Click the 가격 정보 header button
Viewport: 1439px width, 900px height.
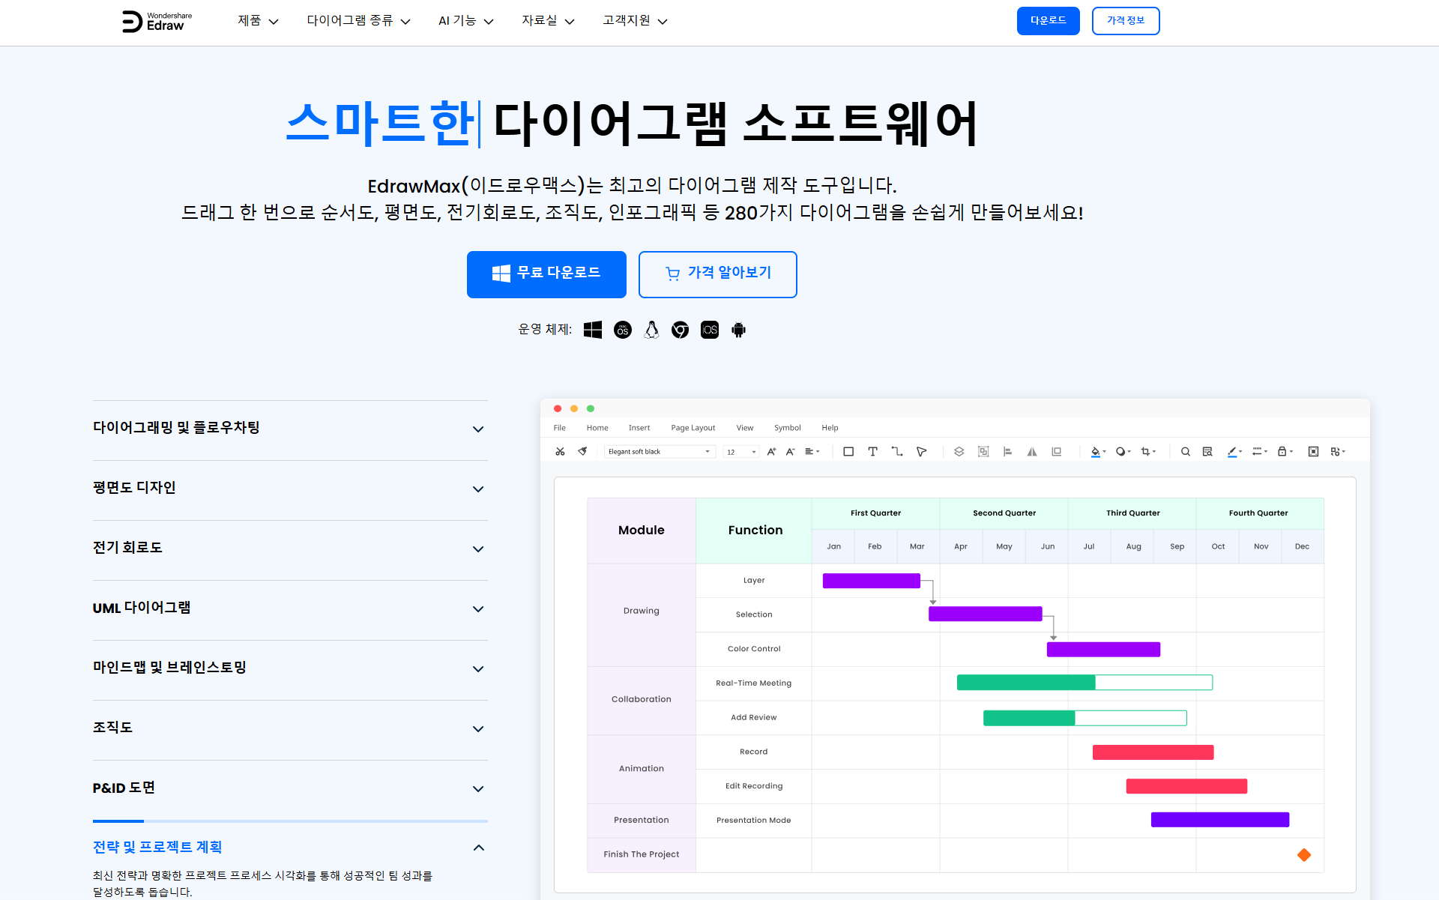click(x=1125, y=21)
